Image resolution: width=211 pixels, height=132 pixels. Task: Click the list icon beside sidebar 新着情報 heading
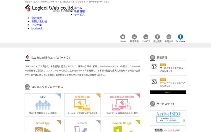pyautogui.click(x=152, y=57)
